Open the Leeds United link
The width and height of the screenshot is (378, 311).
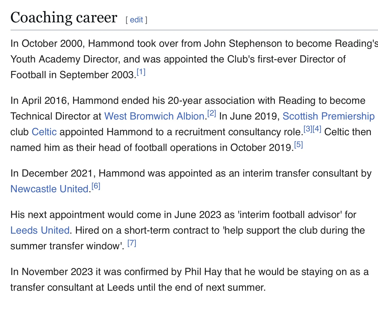pos(40,231)
